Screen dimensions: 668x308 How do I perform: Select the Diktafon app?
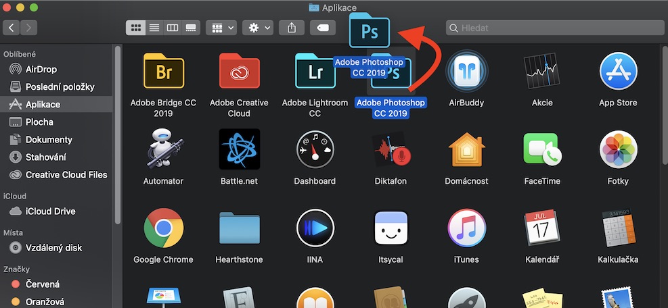pyautogui.click(x=391, y=149)
